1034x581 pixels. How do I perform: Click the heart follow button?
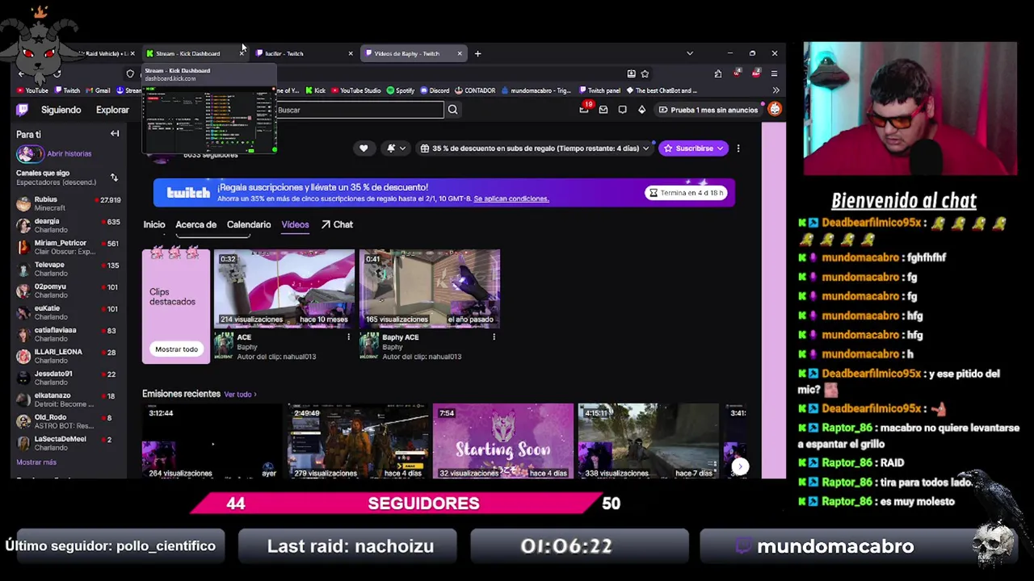(364, 148)
